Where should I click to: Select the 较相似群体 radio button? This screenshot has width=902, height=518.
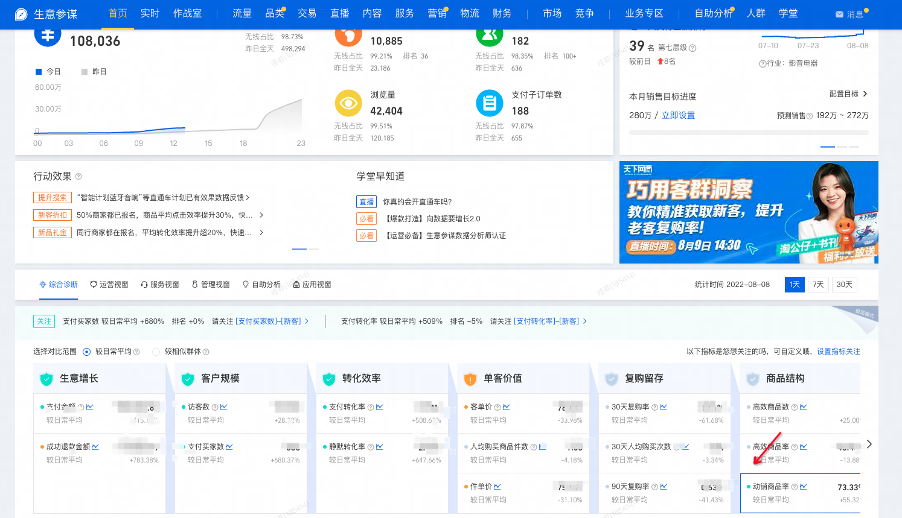tap(156, 352)
